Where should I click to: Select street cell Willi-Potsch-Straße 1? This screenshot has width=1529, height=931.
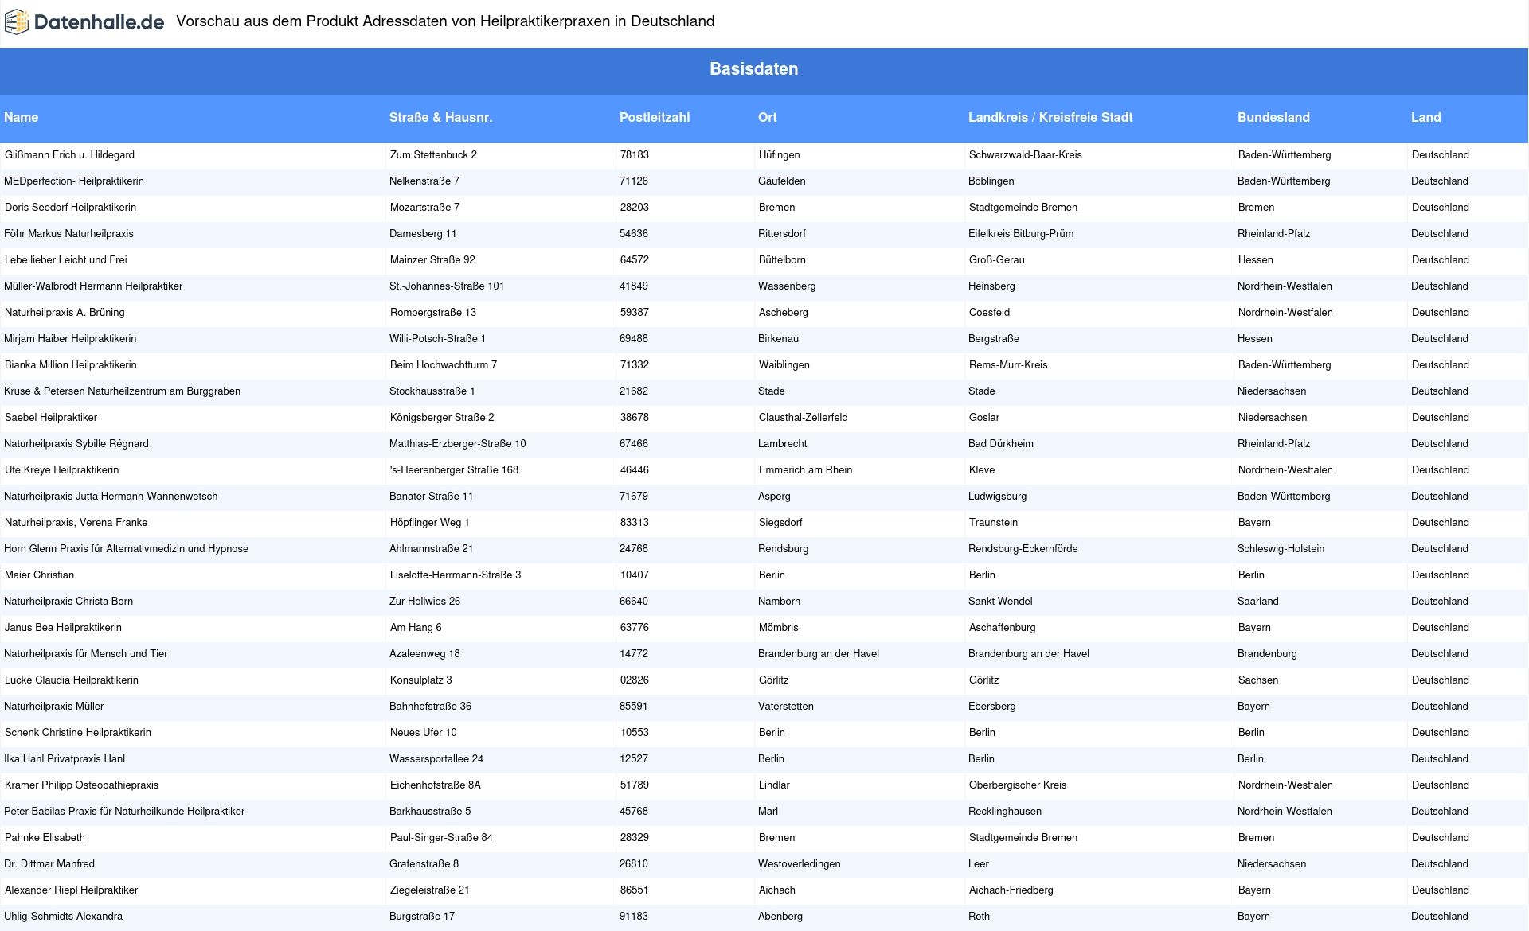pos(437,339)
